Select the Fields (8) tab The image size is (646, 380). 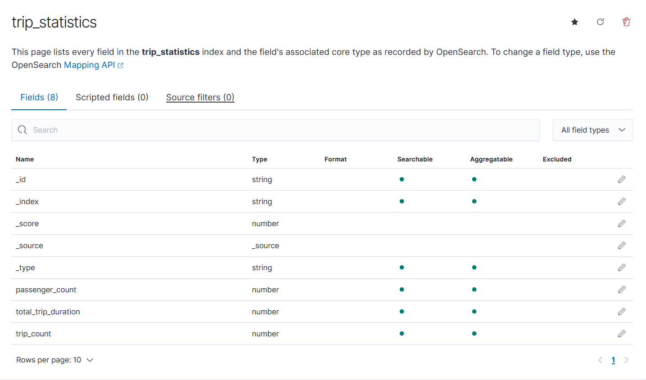39,97
